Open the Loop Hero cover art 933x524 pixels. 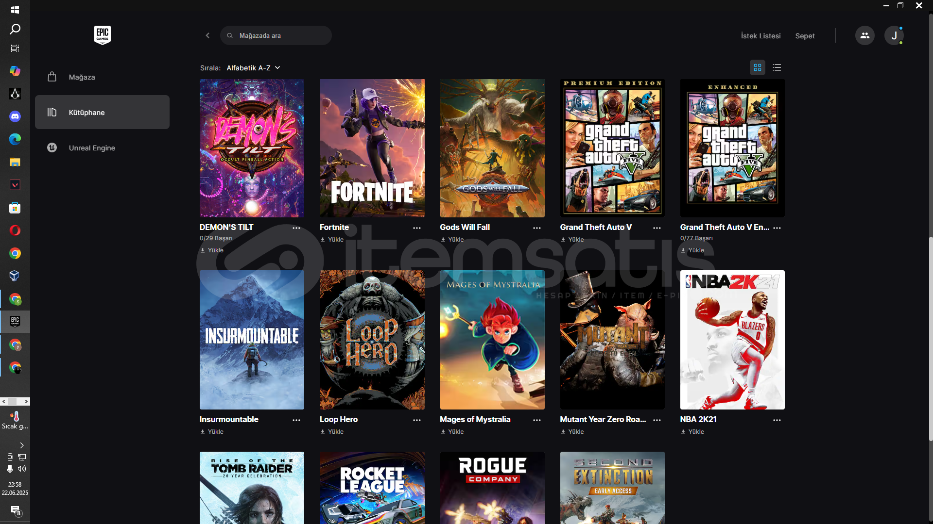coord(372,340)
